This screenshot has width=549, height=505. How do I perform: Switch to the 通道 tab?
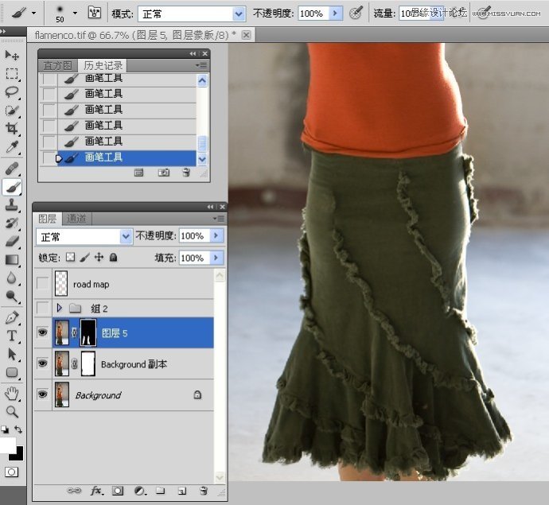77,219
